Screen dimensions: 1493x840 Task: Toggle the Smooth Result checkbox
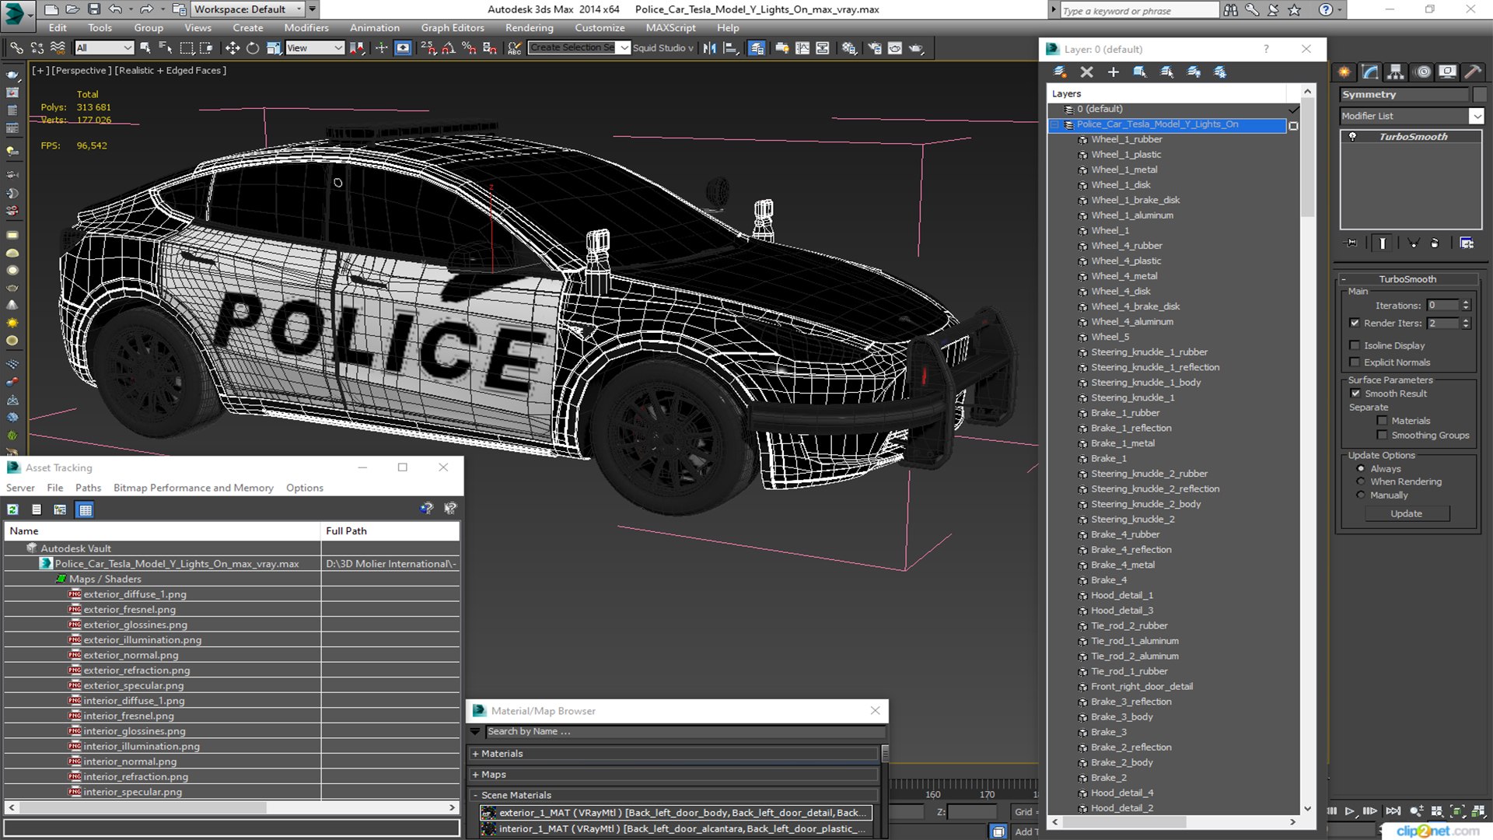coord(1355,394)
